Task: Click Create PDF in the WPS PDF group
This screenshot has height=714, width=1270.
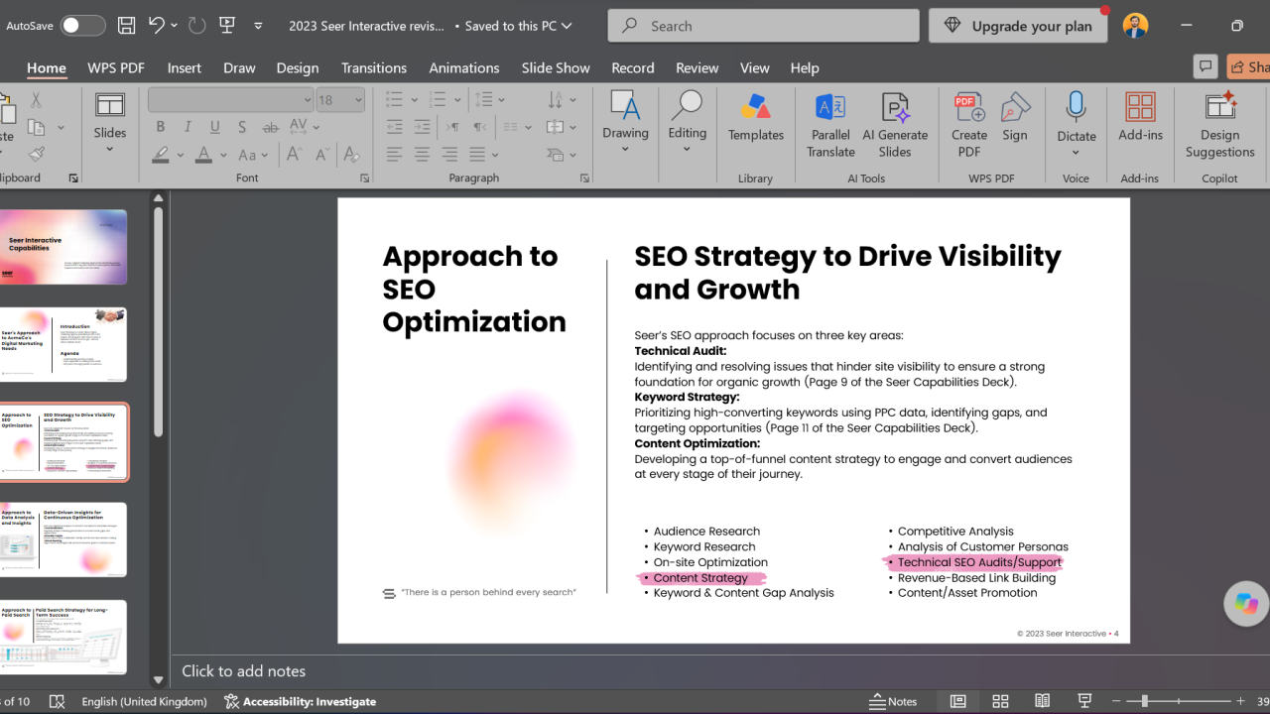Action: click(x=969, y=125)
